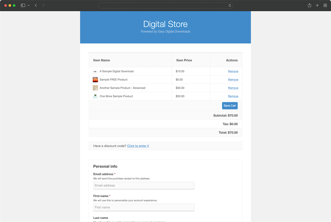Focus the First name input field
The height and width of the screenshot is (222, 331).
pyautogui.click(x=144, y=208)
